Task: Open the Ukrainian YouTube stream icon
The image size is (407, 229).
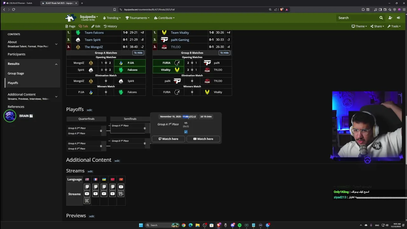Action: pos(104,194)
